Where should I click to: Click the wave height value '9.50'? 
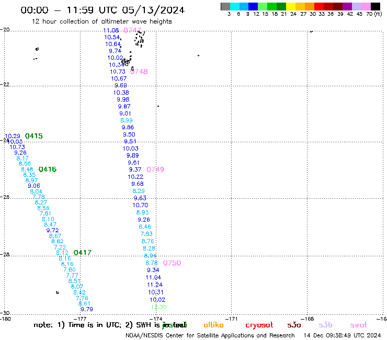(x=129, y=134)
